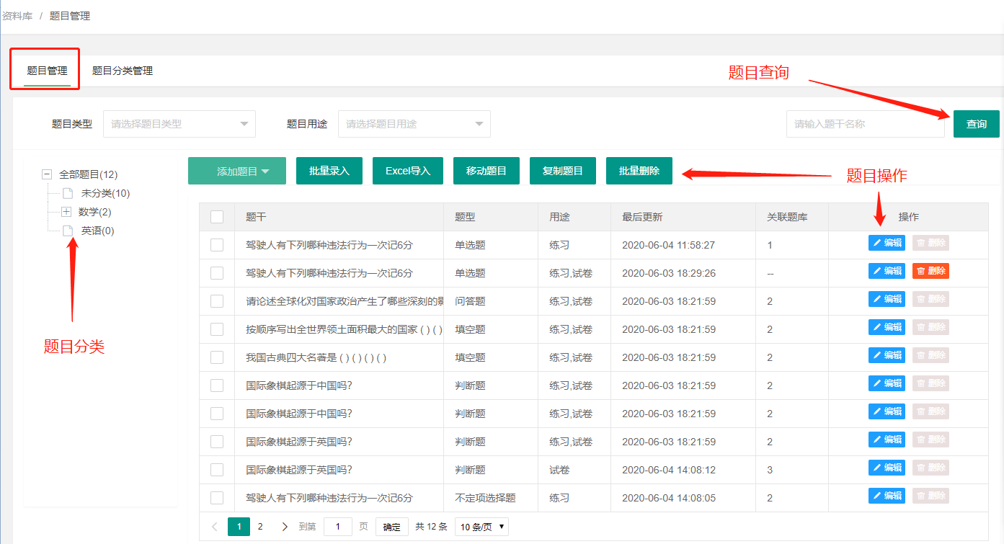The image size is (1004, 544).
Task: Open the 题目类型 dropdown
Action: pos(179,124)
